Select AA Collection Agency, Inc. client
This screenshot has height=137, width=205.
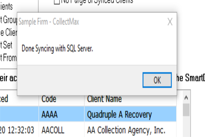126,130
